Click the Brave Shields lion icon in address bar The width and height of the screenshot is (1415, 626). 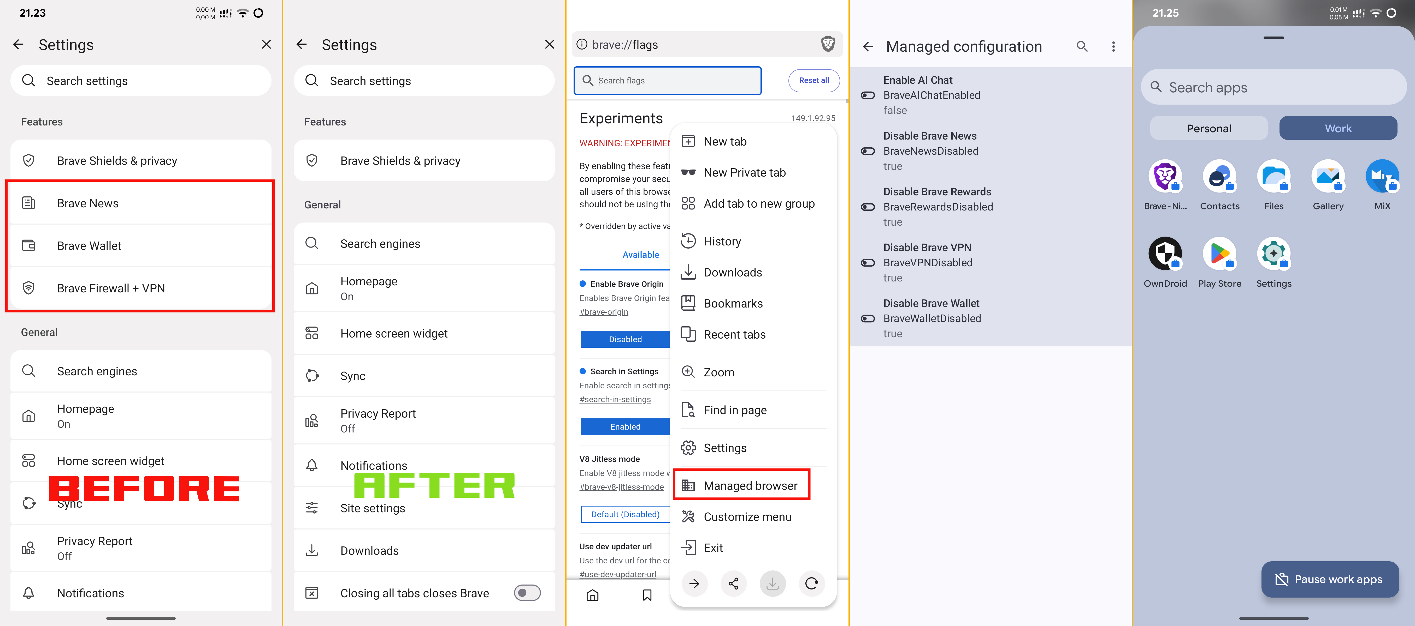828,44
